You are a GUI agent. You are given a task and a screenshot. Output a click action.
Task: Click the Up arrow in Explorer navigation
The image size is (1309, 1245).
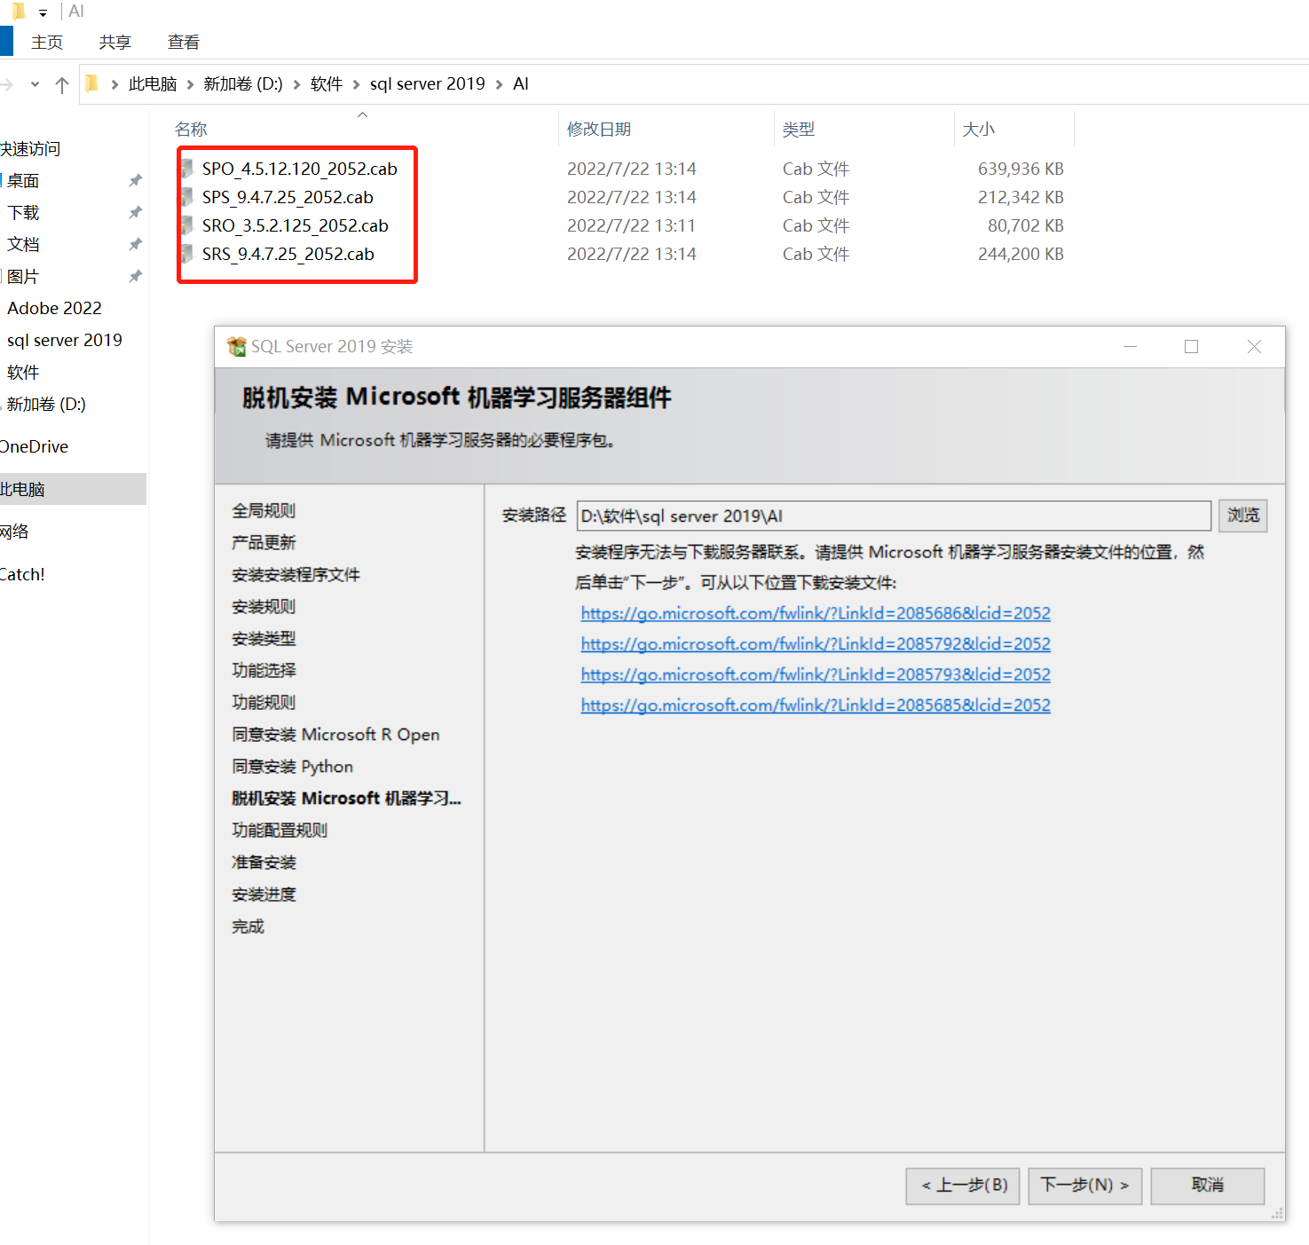pos(62,84)
